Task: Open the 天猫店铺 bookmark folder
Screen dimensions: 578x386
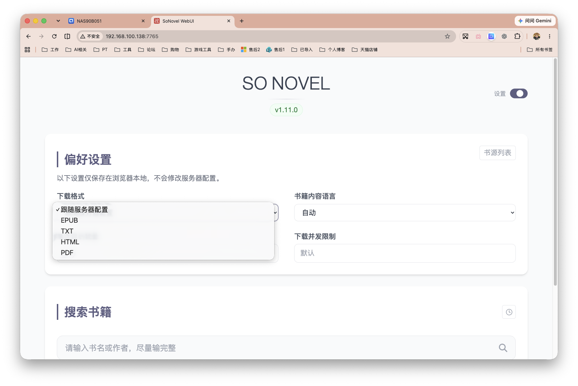Action: click(x=365, y=50)
